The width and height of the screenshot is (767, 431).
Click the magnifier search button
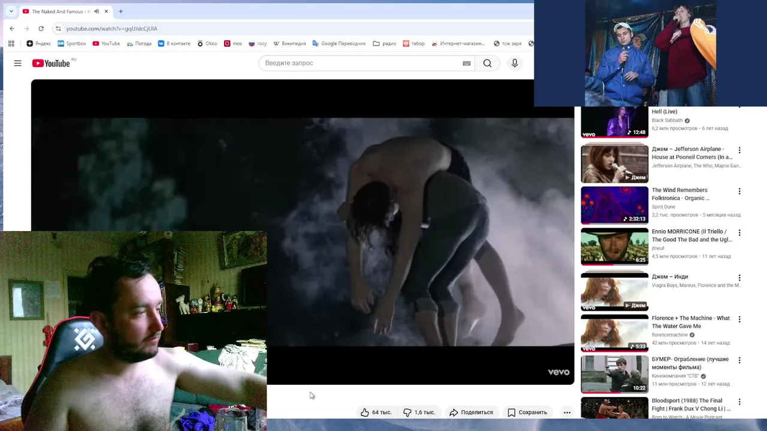(x=487, y=63)
